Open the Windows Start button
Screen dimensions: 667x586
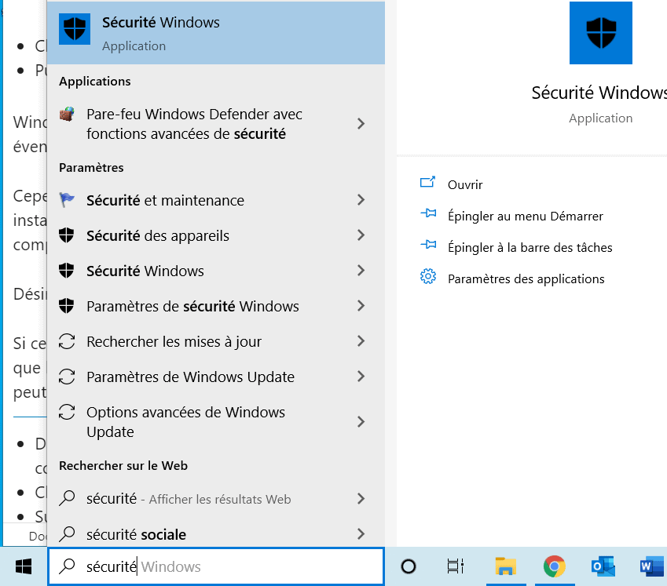(x=24, y=566)
